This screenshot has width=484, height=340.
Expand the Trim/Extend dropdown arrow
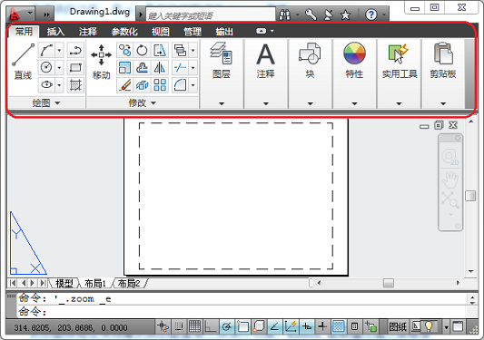(x=193, y=67)
